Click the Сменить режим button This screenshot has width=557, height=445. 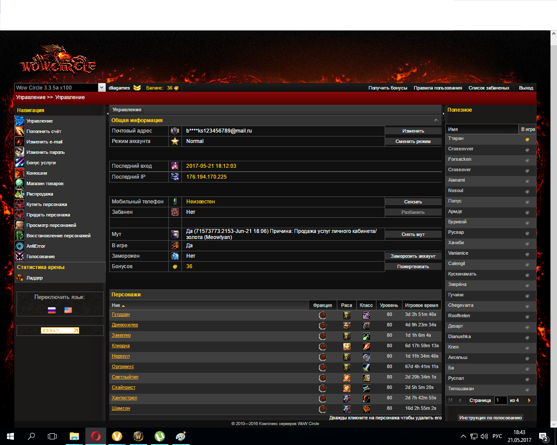[x=413, y=141]
